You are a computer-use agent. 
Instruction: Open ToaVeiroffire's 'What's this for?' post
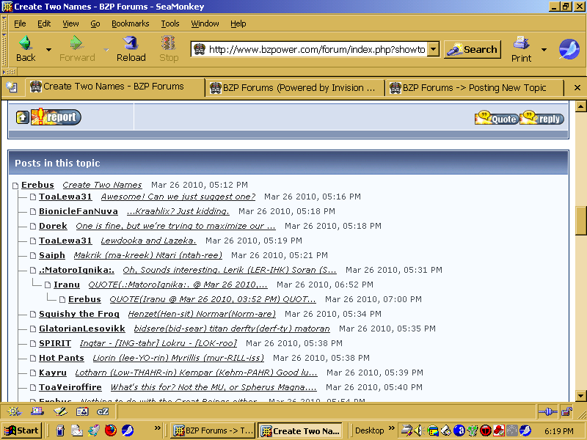[214, 387]
